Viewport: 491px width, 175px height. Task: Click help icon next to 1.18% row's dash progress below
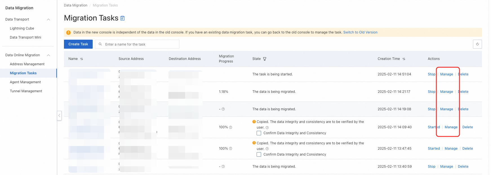coord(223,109)
